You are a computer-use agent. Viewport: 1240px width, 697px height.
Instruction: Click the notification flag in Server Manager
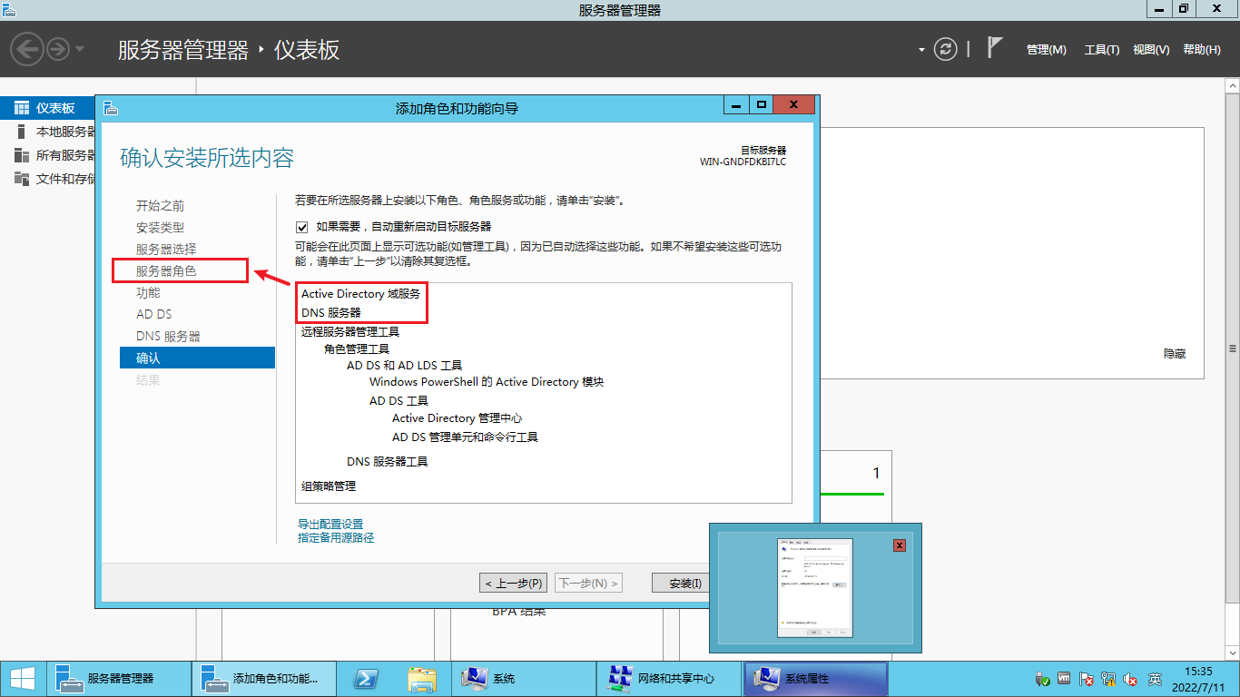996,49
